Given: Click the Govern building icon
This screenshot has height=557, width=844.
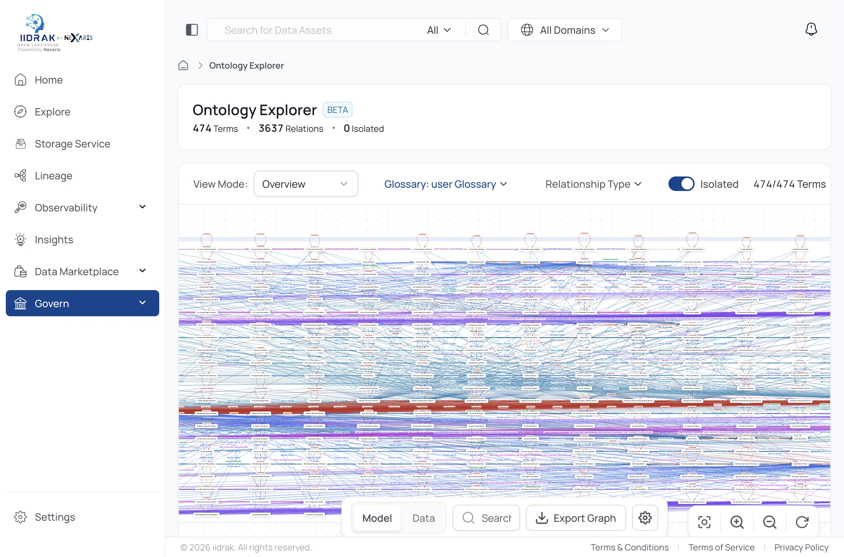Looking at the screenshot, I should click(x=20, y=304).
